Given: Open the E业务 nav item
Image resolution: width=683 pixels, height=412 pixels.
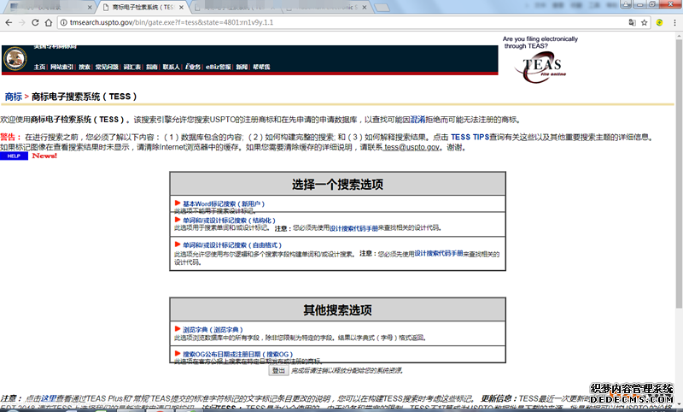Looking at the screenshot, I should click(193, 67).
